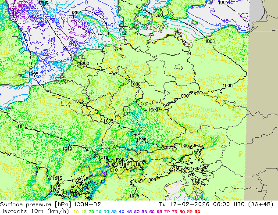Click the "Isotachs 10m (km/h)" legend label

[36, 211]
